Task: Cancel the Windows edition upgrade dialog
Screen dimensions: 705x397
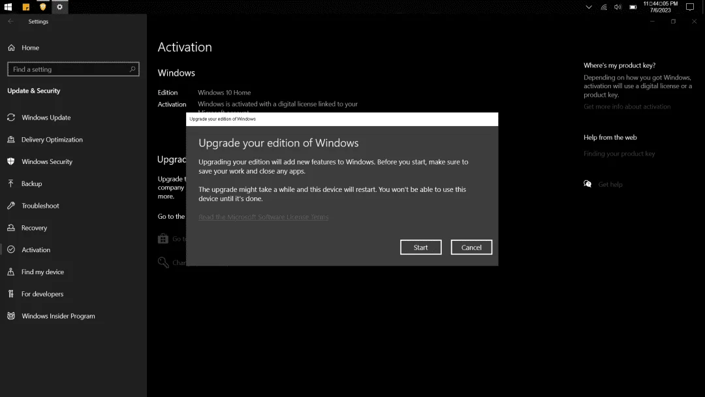Action: pos(471,247)
